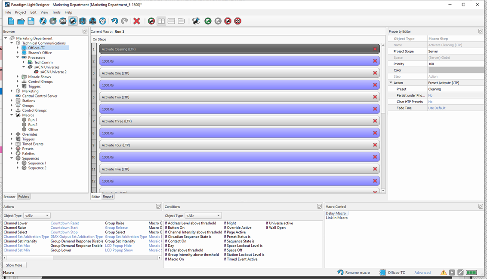
Task: Switch to the Report tab
Action: point(108,197)
